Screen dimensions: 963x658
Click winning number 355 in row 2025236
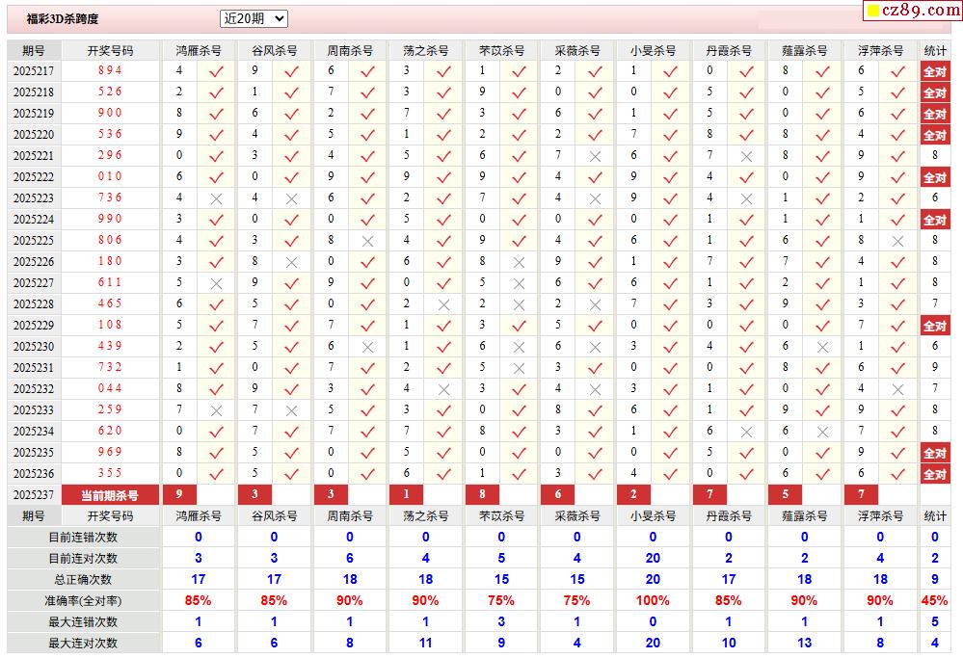[110, 473]
